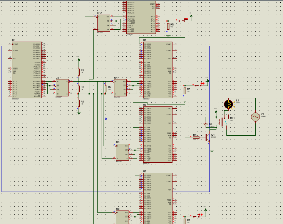Image resolution: width=283 pixels, height=224 pixels.
Task: Click the ground symbol below R8
Action: [168, 36]
